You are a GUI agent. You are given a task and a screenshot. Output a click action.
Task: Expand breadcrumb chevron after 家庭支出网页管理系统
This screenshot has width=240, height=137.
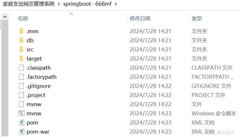[x=59, y=4]
